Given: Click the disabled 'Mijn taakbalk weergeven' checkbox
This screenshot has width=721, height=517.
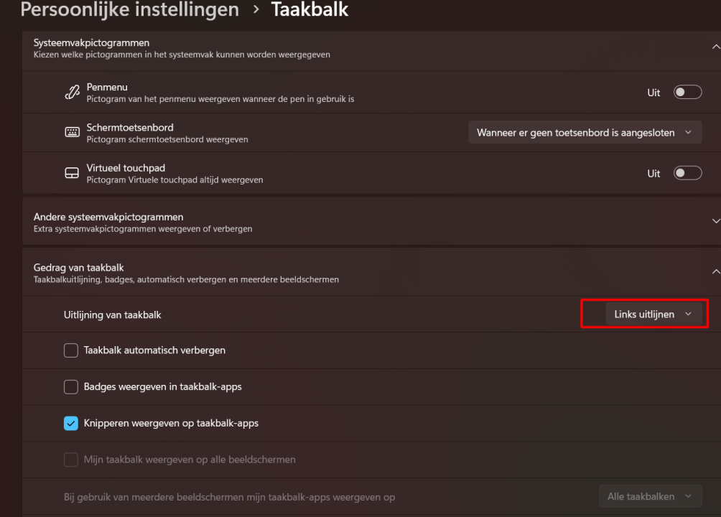Looking at the screenshot, I should [x=71, y=460].
